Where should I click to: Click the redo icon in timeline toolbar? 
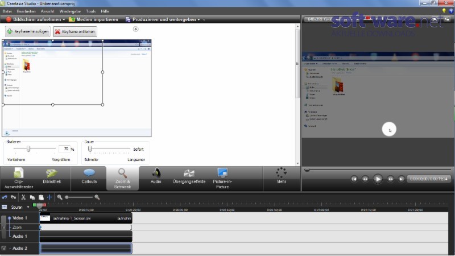click(x=13, y=197)
